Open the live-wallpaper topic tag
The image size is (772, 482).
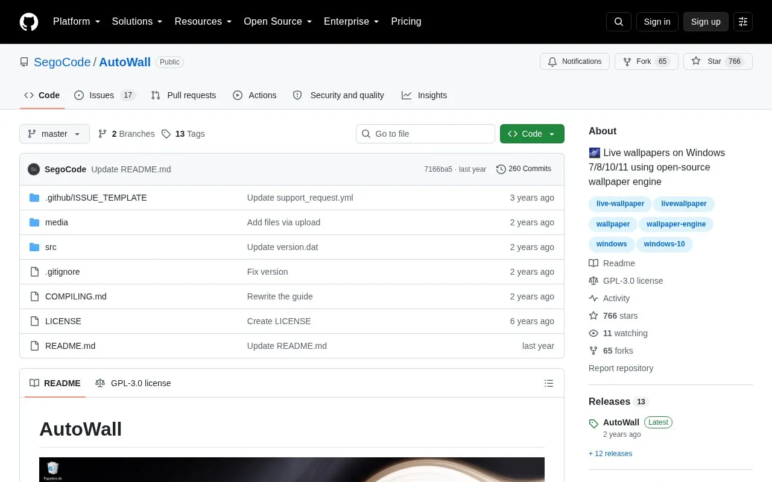(x=620, y=204)
